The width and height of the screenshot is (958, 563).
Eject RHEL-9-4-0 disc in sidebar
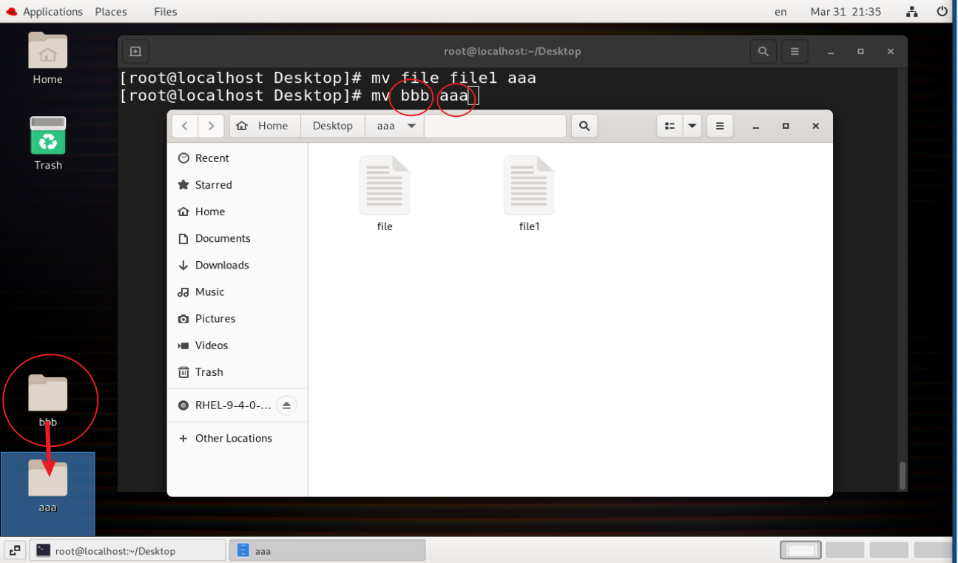pos(287,405)
